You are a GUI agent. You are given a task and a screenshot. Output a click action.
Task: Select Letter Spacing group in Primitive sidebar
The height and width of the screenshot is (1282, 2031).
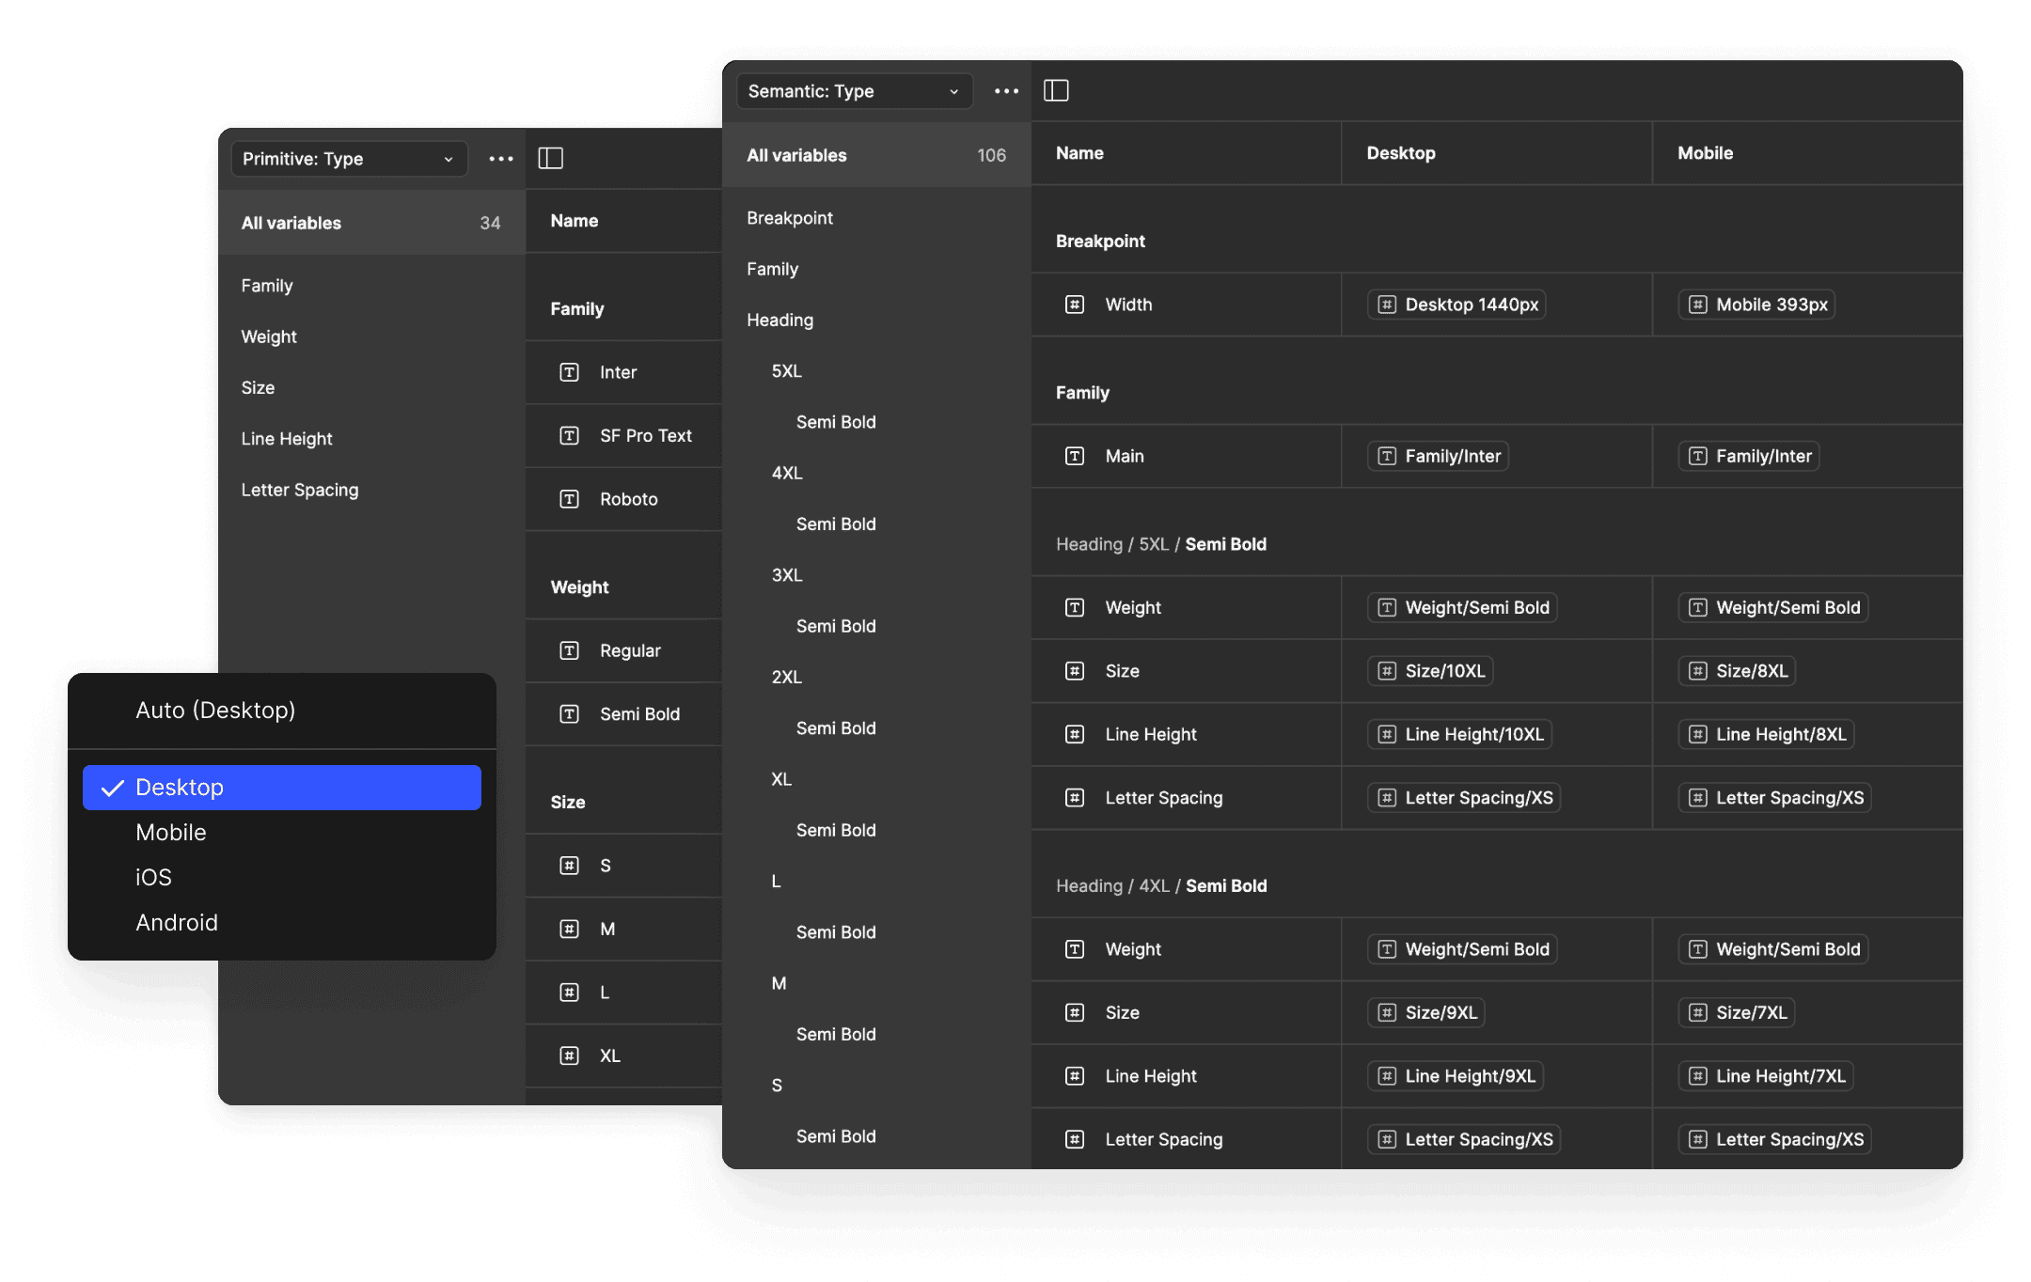click(300, 490)
